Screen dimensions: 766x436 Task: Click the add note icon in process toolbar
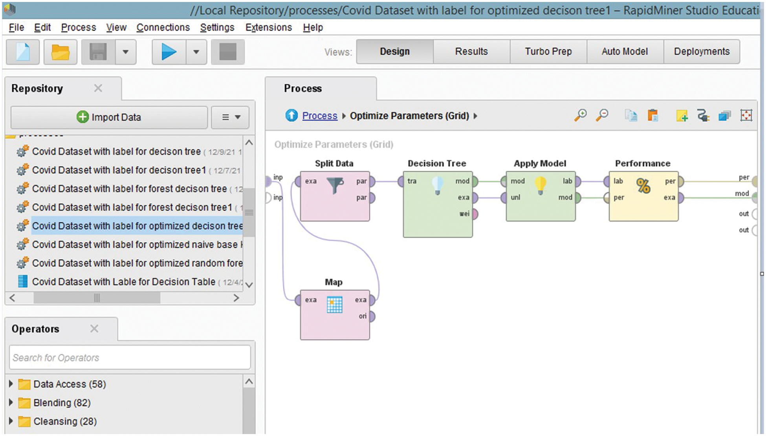682,116
